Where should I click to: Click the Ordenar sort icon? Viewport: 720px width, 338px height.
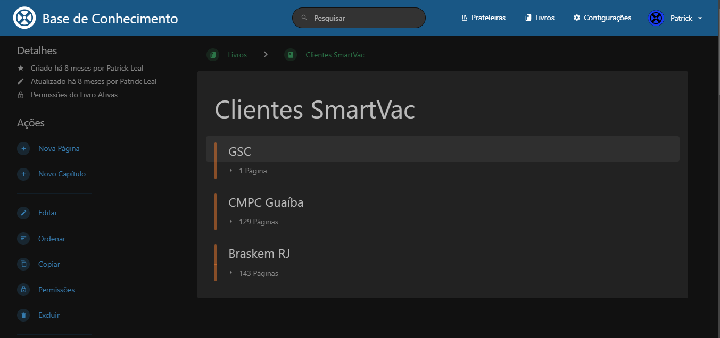23,239
